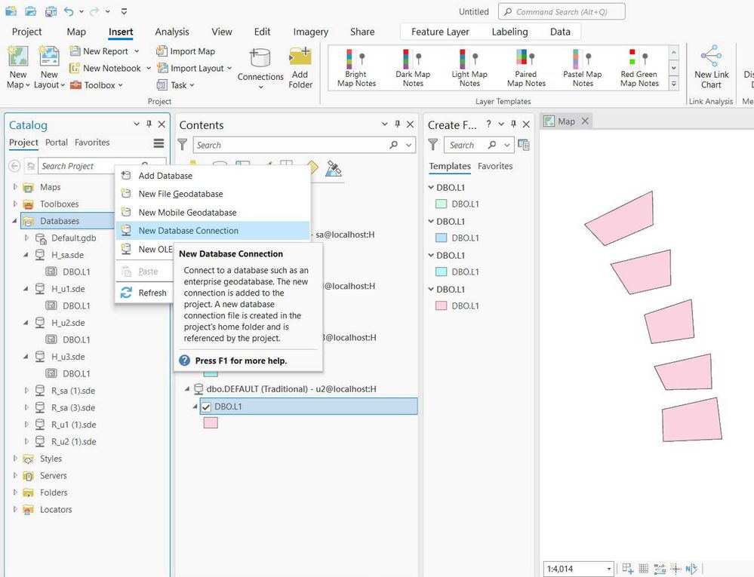This screenshot has width=754, height=577.
Task: Pin the Catalog pane
Action: point(149,124)
